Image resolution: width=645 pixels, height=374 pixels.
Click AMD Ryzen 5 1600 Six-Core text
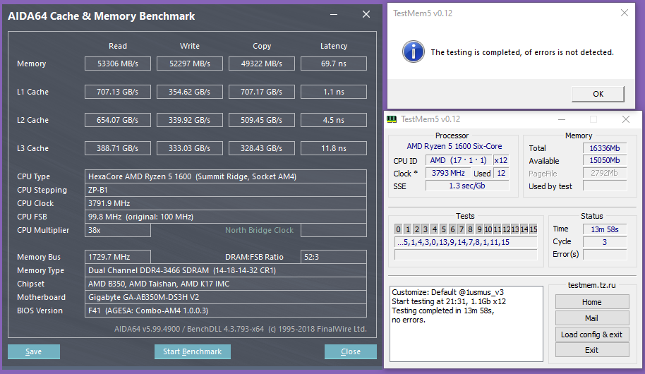coord(454,147)
